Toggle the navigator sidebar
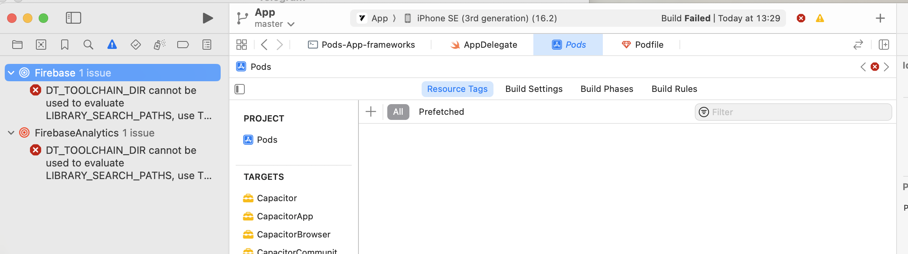This screenshot has height=254, width=908. 73,18
